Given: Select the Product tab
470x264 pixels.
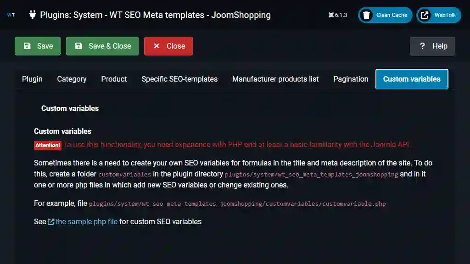Looking at the screenshot, I should [114, 79].
